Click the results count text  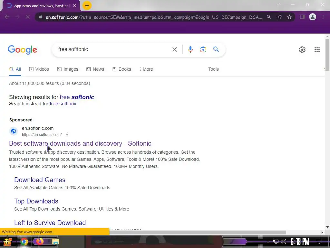tap(49, 84)
